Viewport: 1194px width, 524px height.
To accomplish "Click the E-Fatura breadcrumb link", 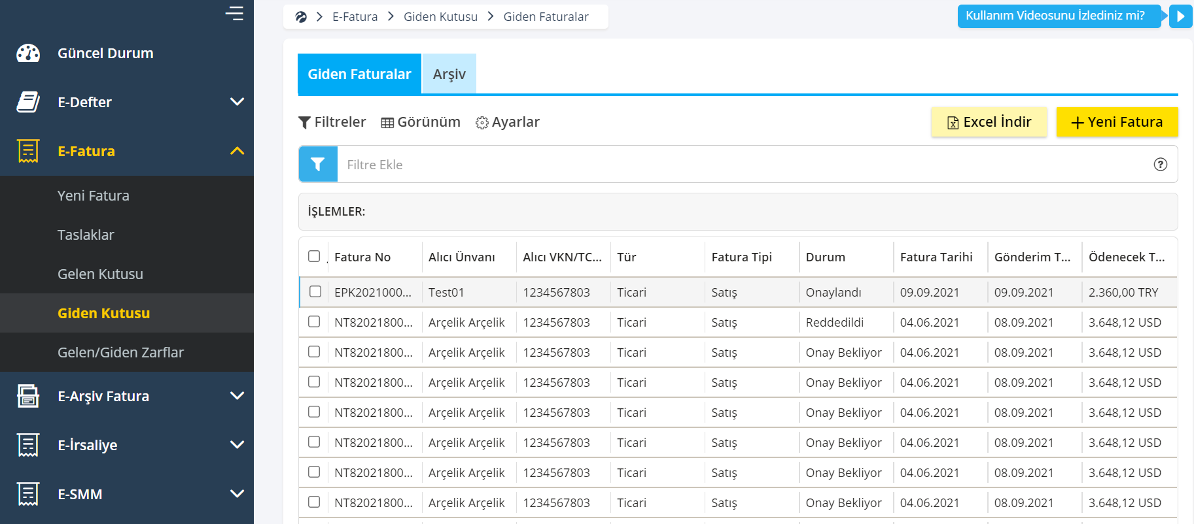I will 355,17.
